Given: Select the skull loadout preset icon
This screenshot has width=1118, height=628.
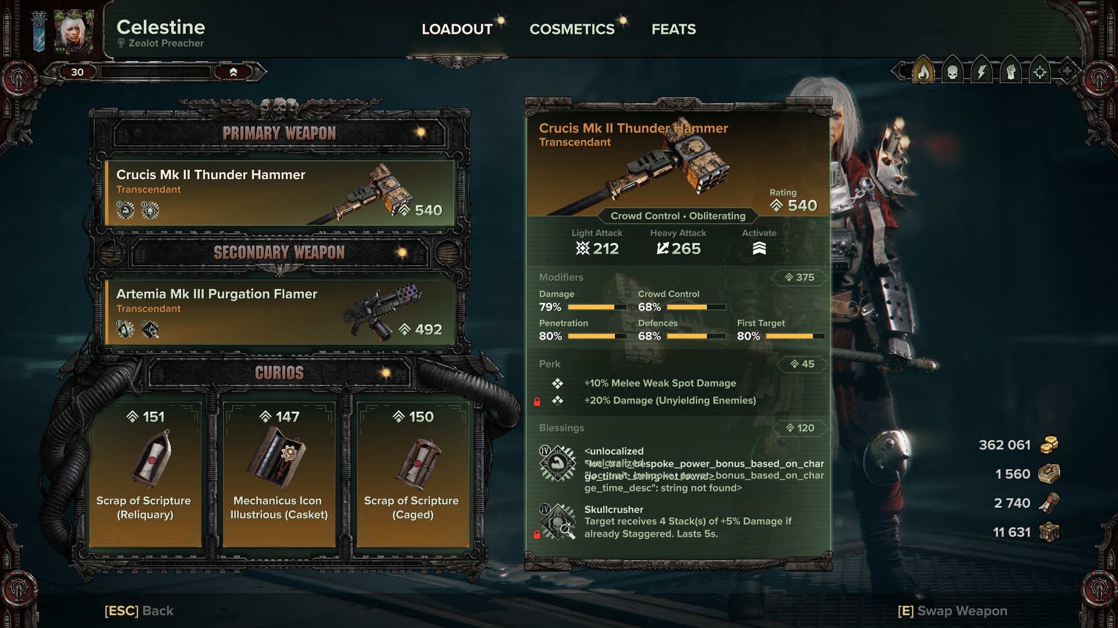Looking at the screenshot, I should 953,72.
